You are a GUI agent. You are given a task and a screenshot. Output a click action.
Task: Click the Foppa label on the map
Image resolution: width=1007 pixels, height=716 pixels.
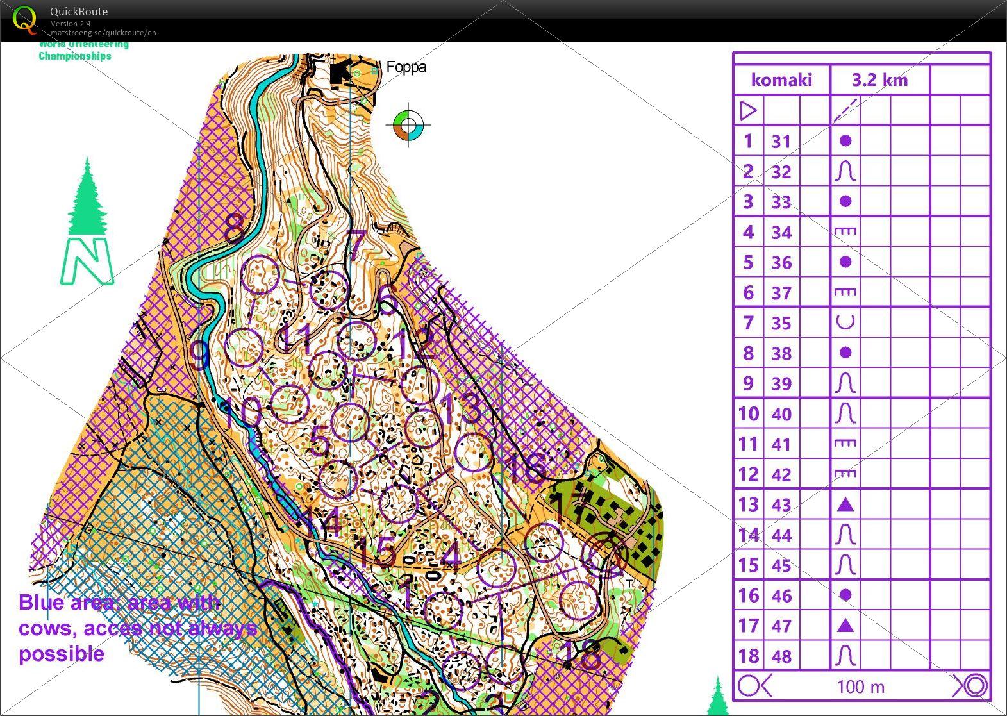[406, 67]
